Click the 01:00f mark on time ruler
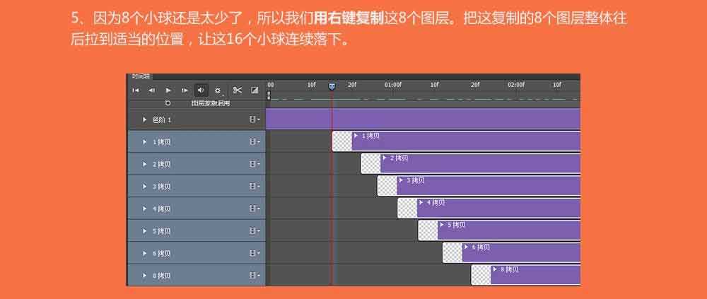 pyautogui.click(x=393, y=85)
